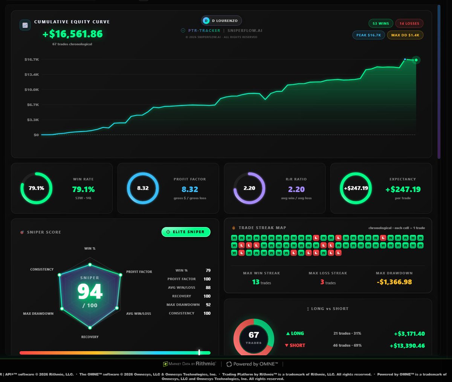Click the ELITE SNIPER button
This screenshot has width=452, height=382.
tap(186, 232)
